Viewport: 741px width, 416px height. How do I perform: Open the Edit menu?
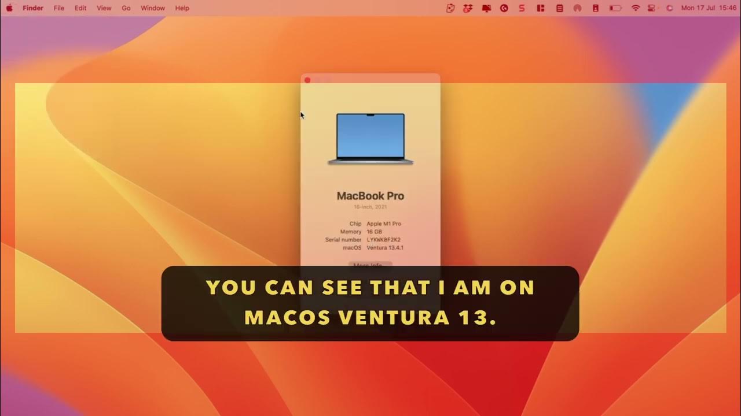point(80,8)
